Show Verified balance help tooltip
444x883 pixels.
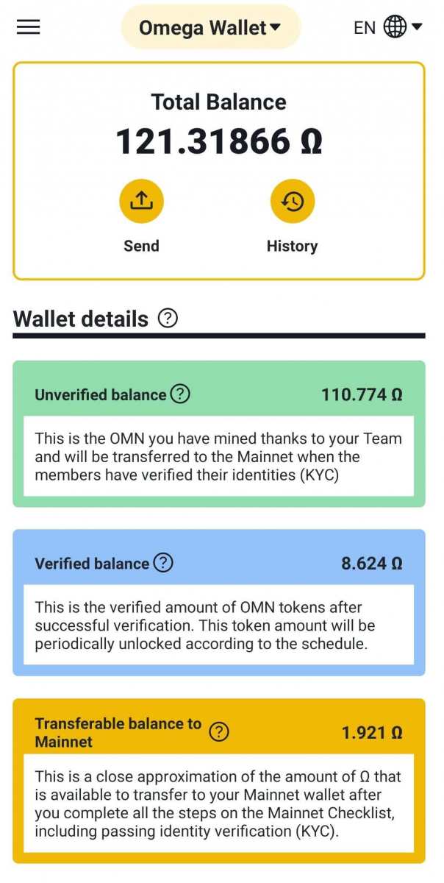pyautogui.click(x=163, y=564)
